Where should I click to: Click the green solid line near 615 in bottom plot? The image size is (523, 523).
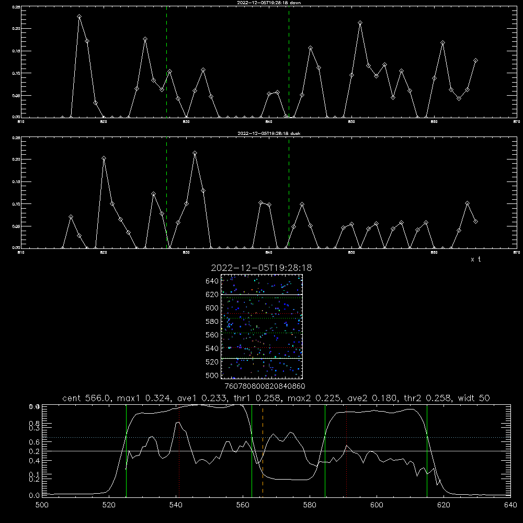pos(427,450)
